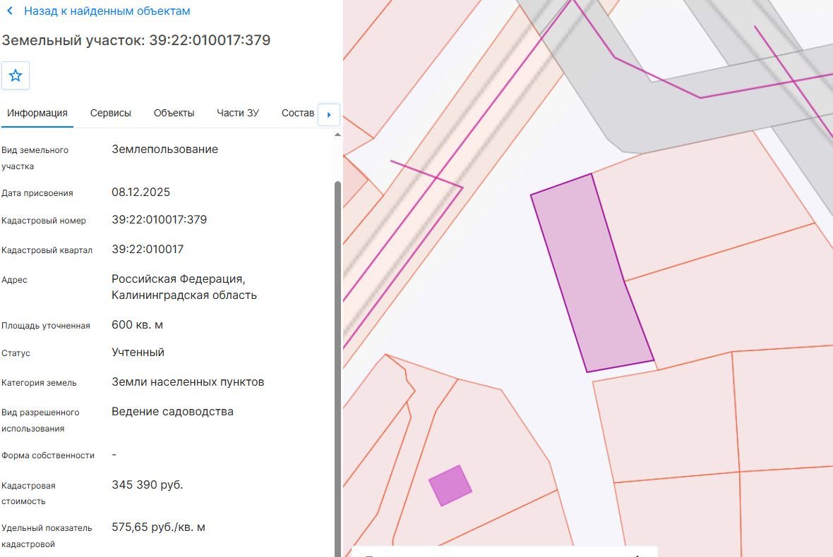Click the date 08.12.2025

[140, 192]
